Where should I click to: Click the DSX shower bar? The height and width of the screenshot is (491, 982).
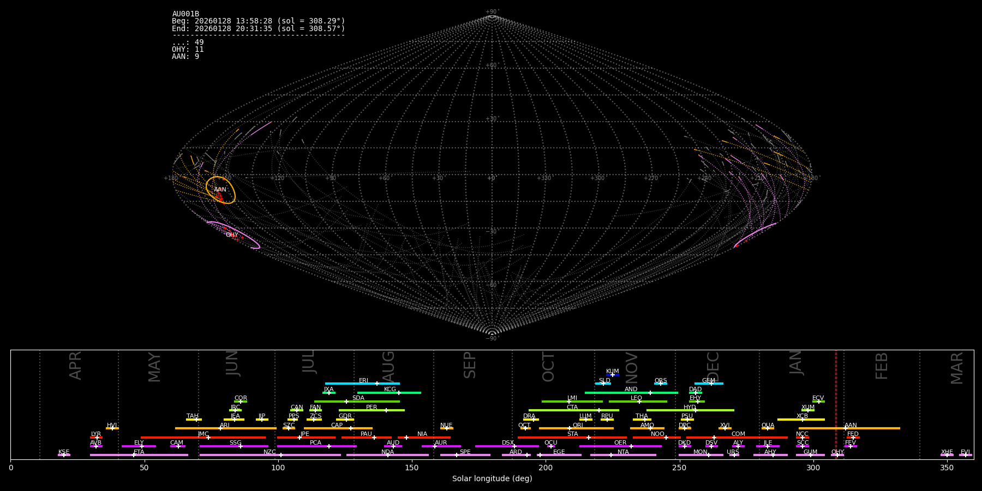[507, 446]
